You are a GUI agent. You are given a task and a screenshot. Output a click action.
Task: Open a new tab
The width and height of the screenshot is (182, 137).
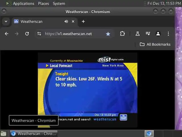[x=83, y=21]
